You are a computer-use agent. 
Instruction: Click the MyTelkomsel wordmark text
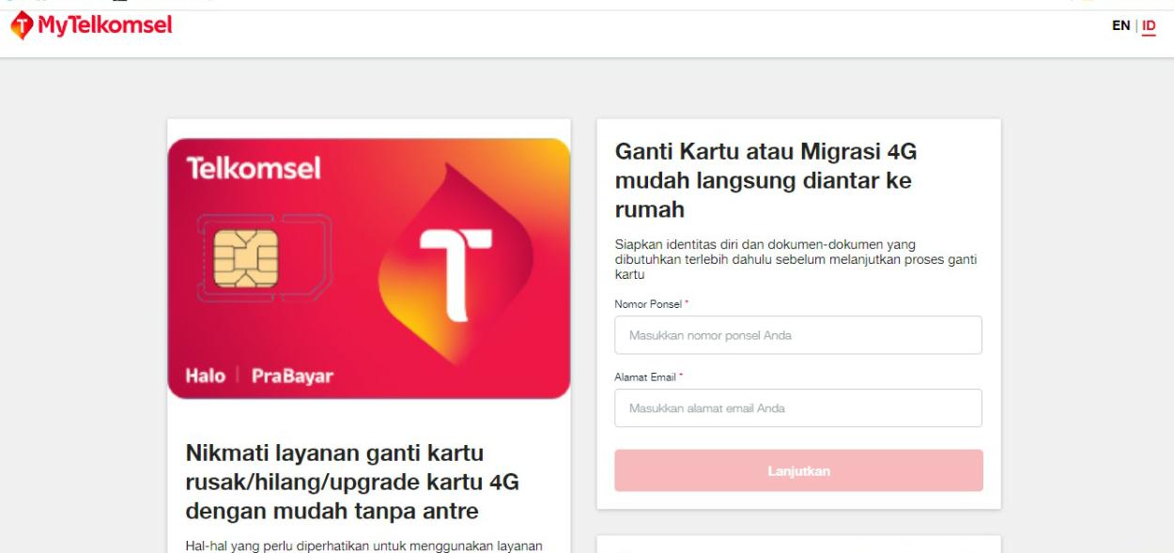point(104,26)
